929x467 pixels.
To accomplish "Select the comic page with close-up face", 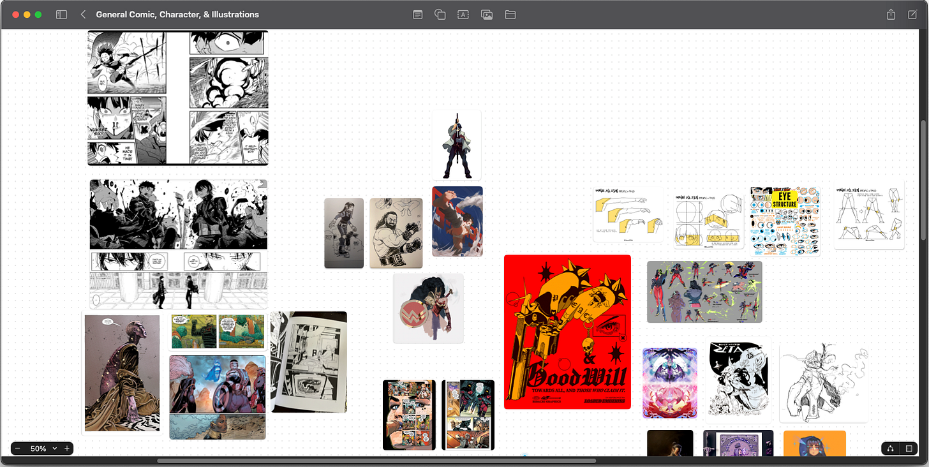I will (409, 415).
